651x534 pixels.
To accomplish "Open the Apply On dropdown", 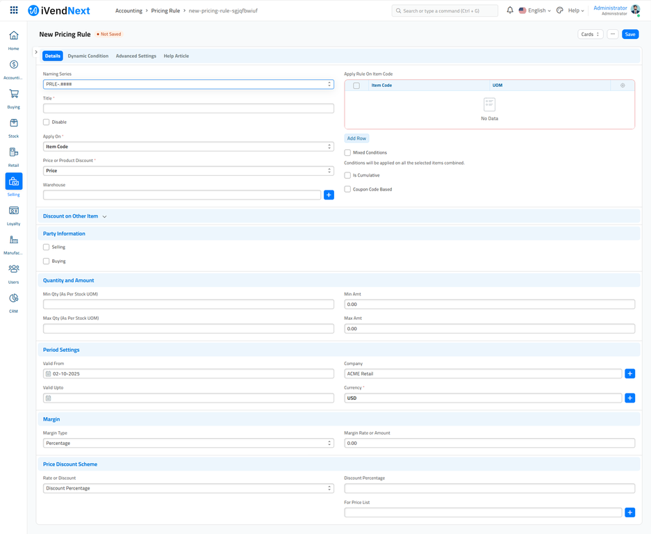I will (x=188, y=147).
